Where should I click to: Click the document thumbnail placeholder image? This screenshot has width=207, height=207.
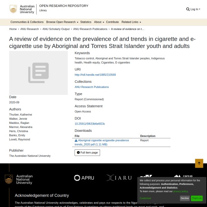coord(38,73)
